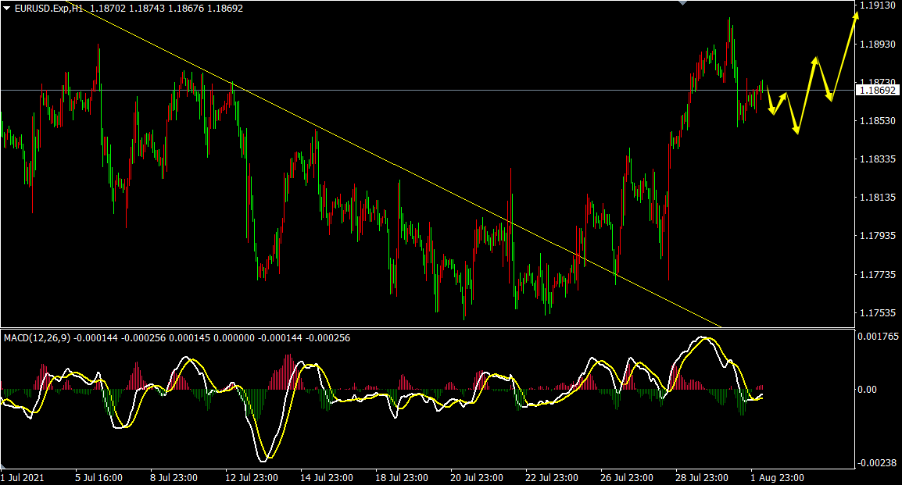Viewport: 902px width, 485px height.
Task: Click the 1.17535 price scale label
Action: click(877, 313)
